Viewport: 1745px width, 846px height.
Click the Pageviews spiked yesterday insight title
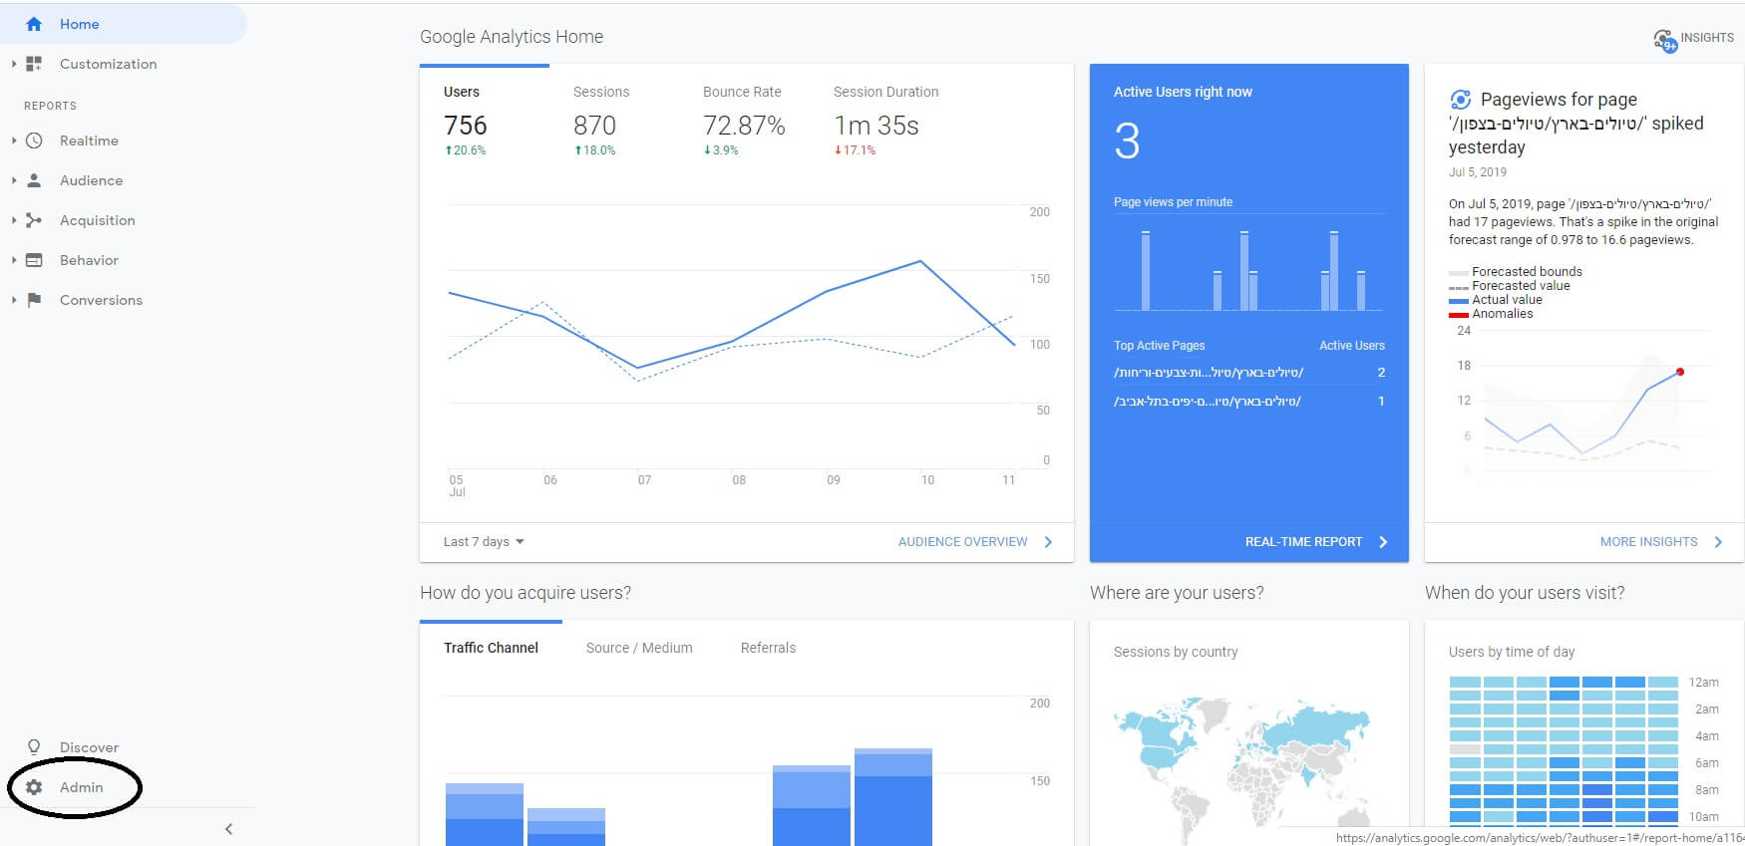tap(1576, 124)
